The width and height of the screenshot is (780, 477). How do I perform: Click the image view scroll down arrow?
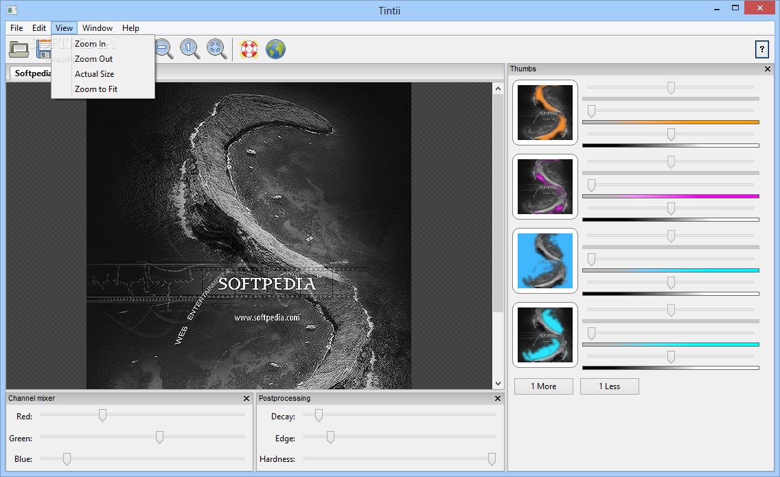[x=498, y=384]
